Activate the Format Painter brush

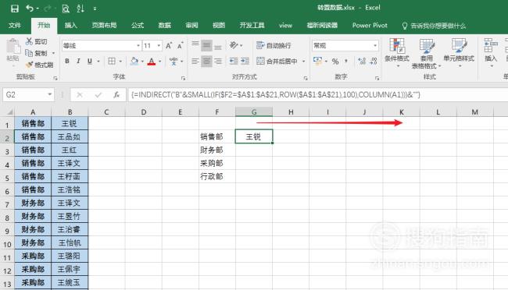[x=39, y=65]
